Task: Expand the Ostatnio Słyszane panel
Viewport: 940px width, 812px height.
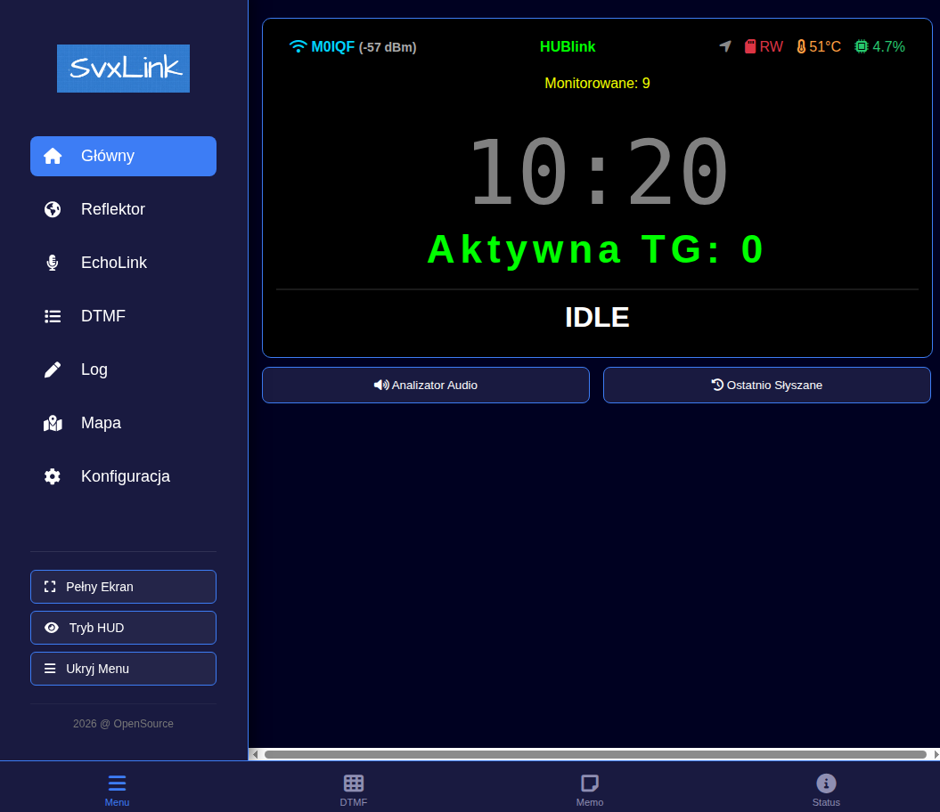Action: pyautogui.click(x=766, y=385)
